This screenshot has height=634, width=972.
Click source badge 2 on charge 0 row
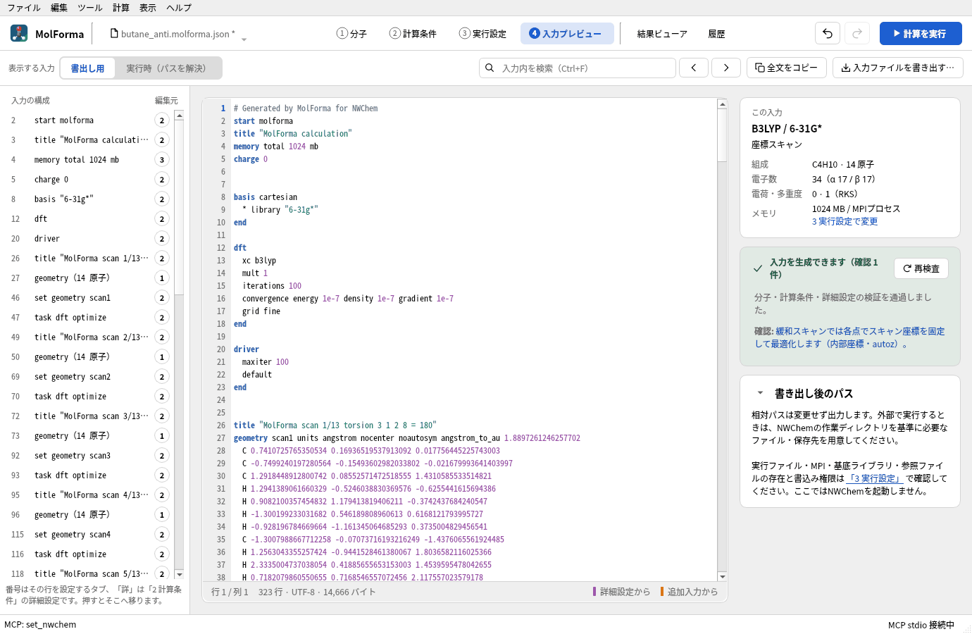coord(162,180)
